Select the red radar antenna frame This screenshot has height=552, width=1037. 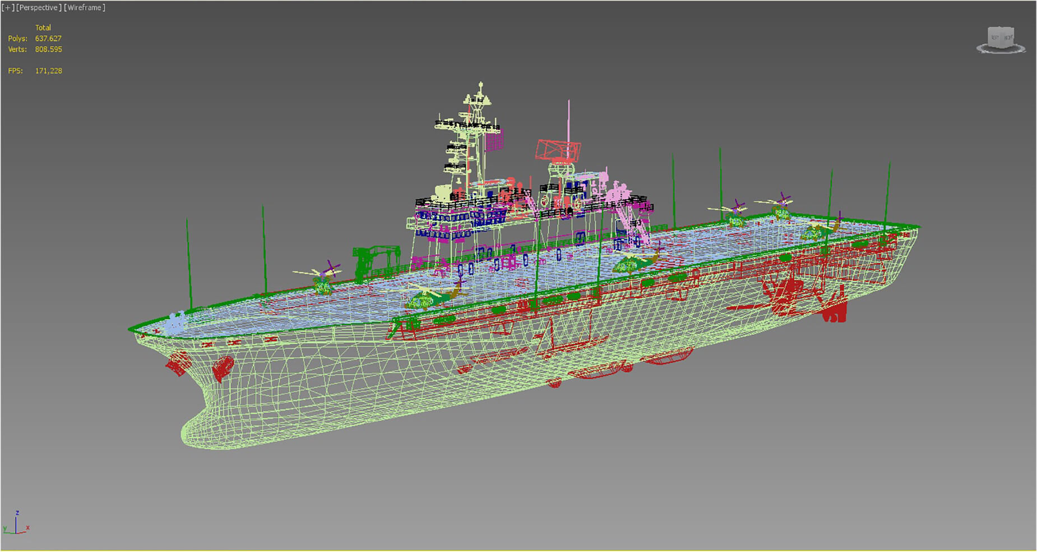(x=557, y=149)
